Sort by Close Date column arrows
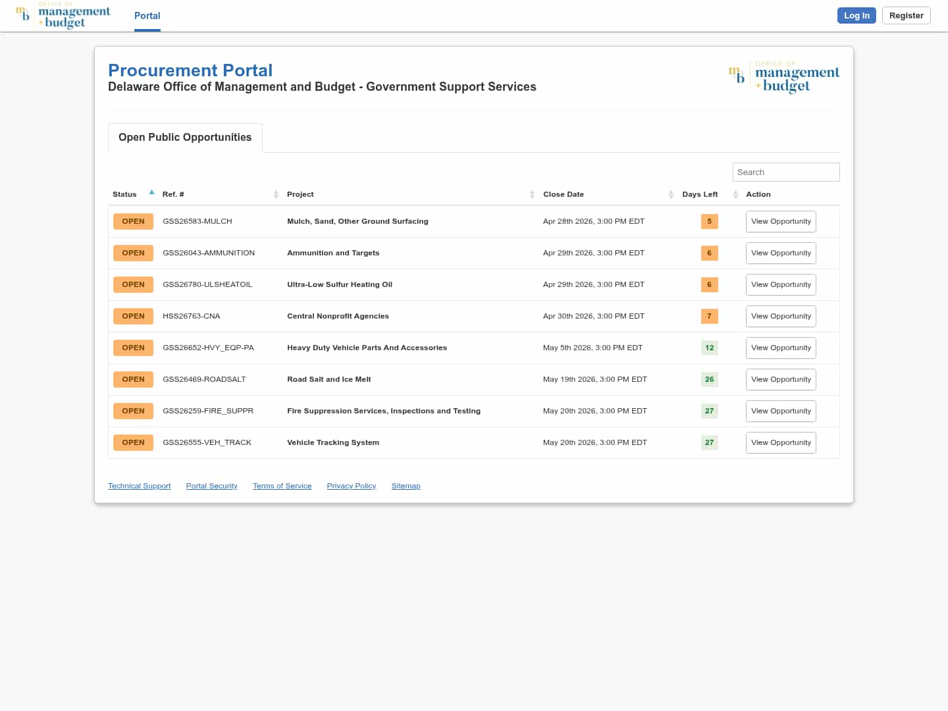 coord(671,194)
